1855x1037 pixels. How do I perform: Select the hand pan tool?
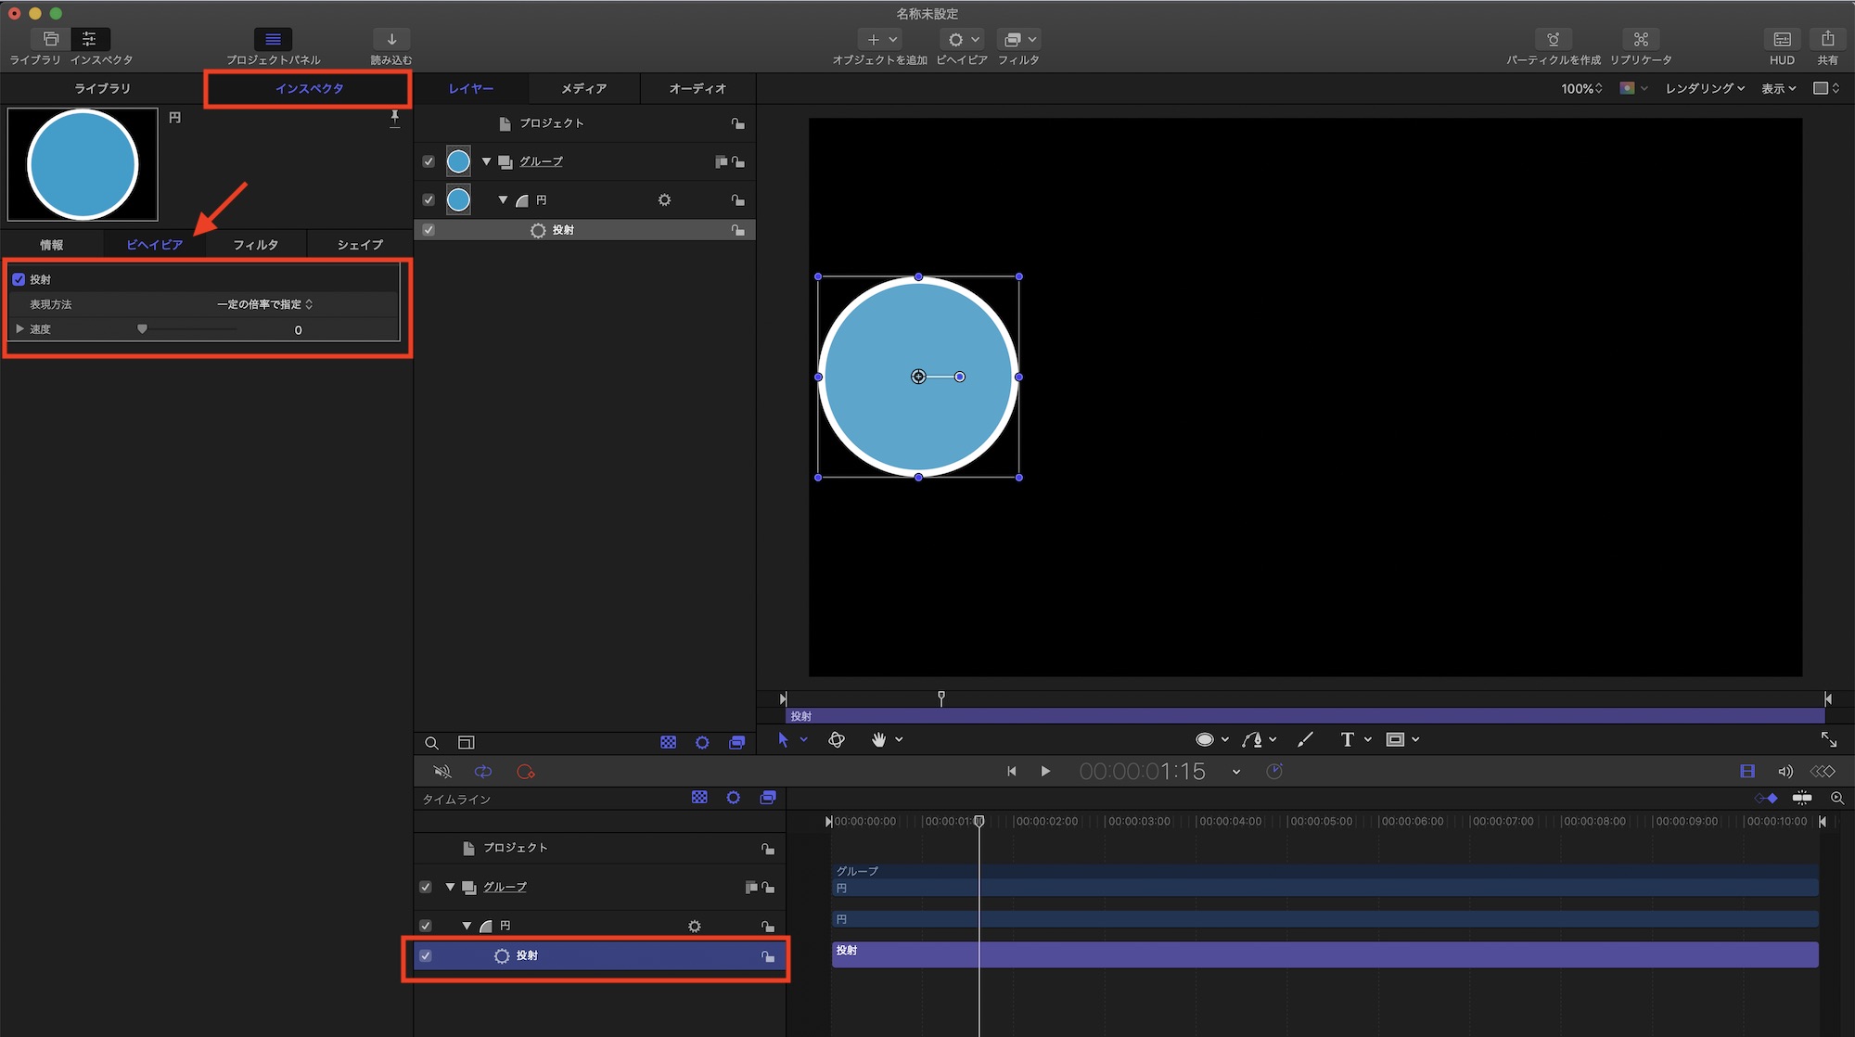point(878,739)
